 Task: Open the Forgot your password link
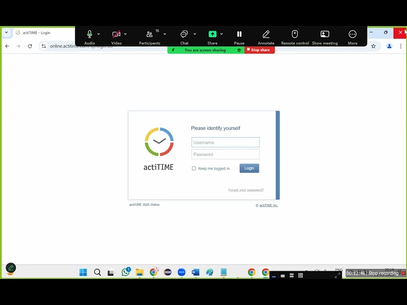pyautogui.click(x=246, y=190)
